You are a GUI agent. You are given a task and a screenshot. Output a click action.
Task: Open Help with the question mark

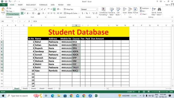tap(157, 1)
